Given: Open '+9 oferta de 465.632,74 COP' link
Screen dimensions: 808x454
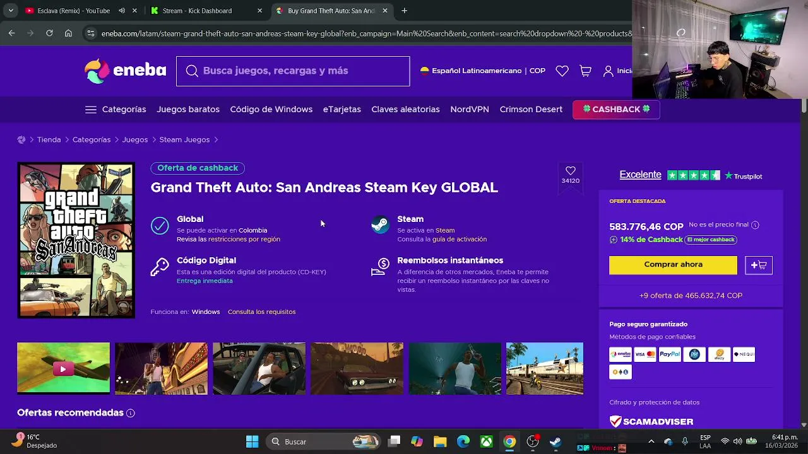Looking at the screenshot, I should coord(691,296).
